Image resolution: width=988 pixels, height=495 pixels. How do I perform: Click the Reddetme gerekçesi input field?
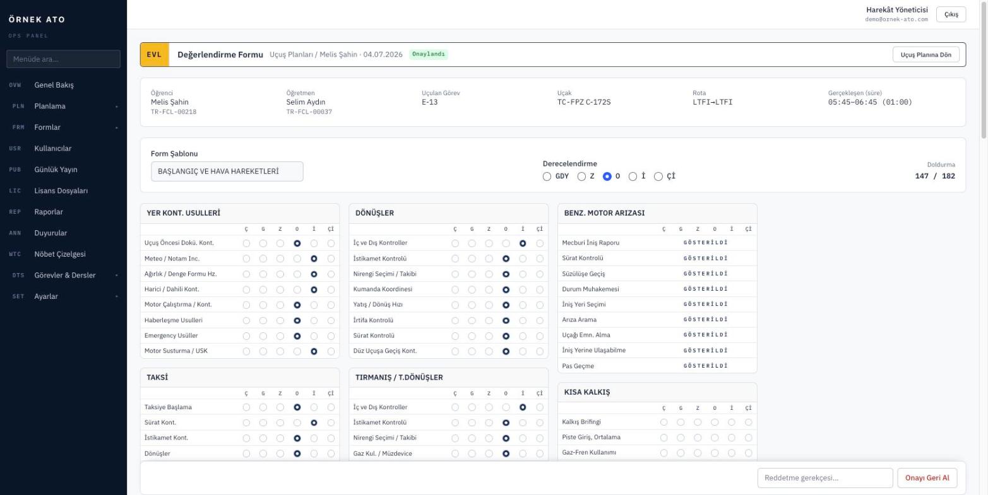coord(825,478)
